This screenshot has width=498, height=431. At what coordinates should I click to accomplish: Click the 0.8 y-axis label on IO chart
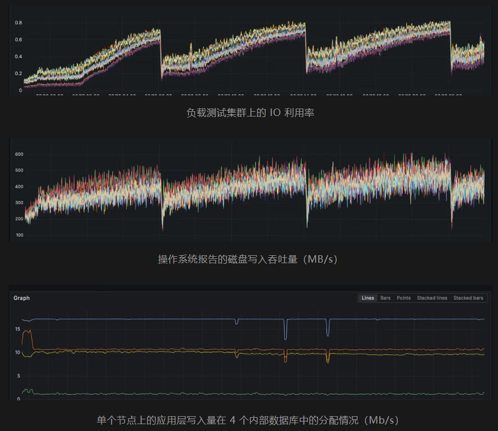point(18,23)
